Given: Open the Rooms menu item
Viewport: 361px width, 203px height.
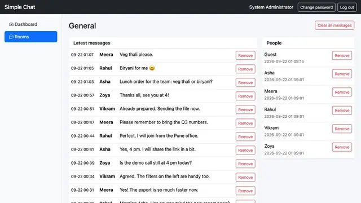Looking at the screenshot, I should (31, 37).
